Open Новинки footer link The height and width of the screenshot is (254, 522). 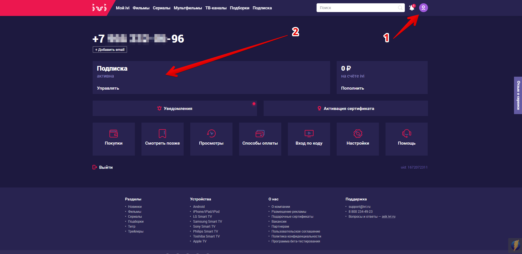[x=135, y=207]
